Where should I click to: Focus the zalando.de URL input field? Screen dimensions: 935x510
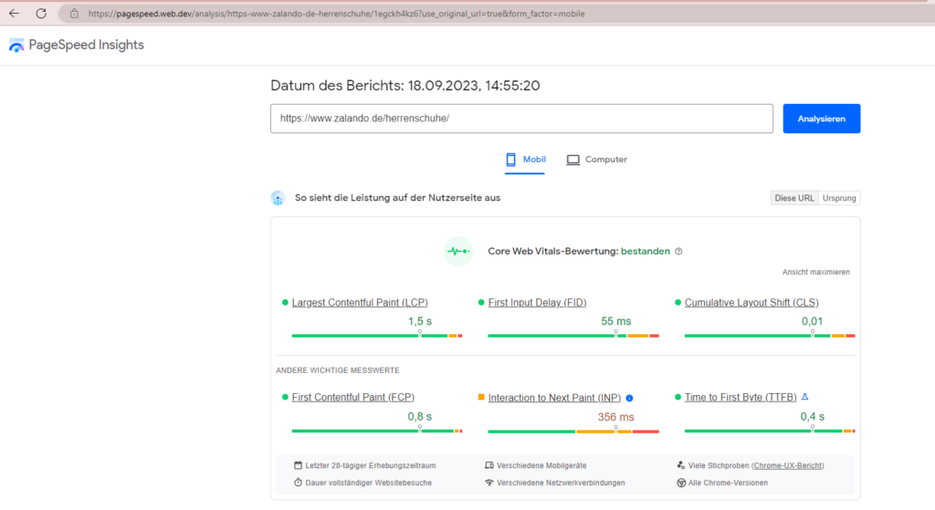coord(521,119)
